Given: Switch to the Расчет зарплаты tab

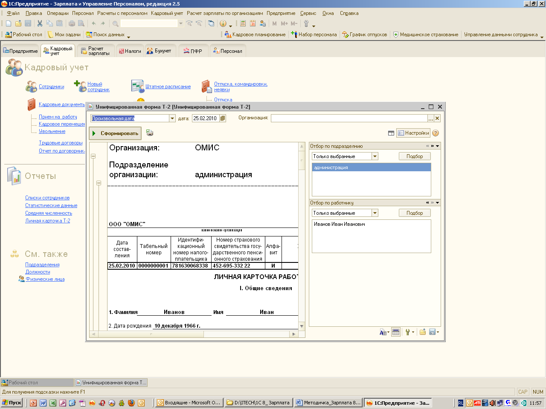Looking at the screenshot, I should 96,51.
